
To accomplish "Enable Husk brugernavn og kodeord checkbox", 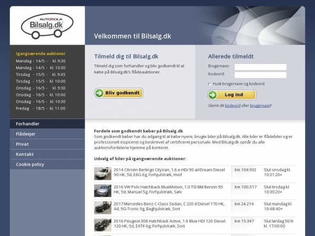I will click(209, 84).
